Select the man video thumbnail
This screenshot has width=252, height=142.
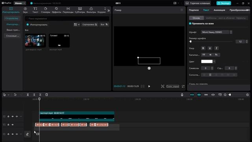tap(35, 41)
